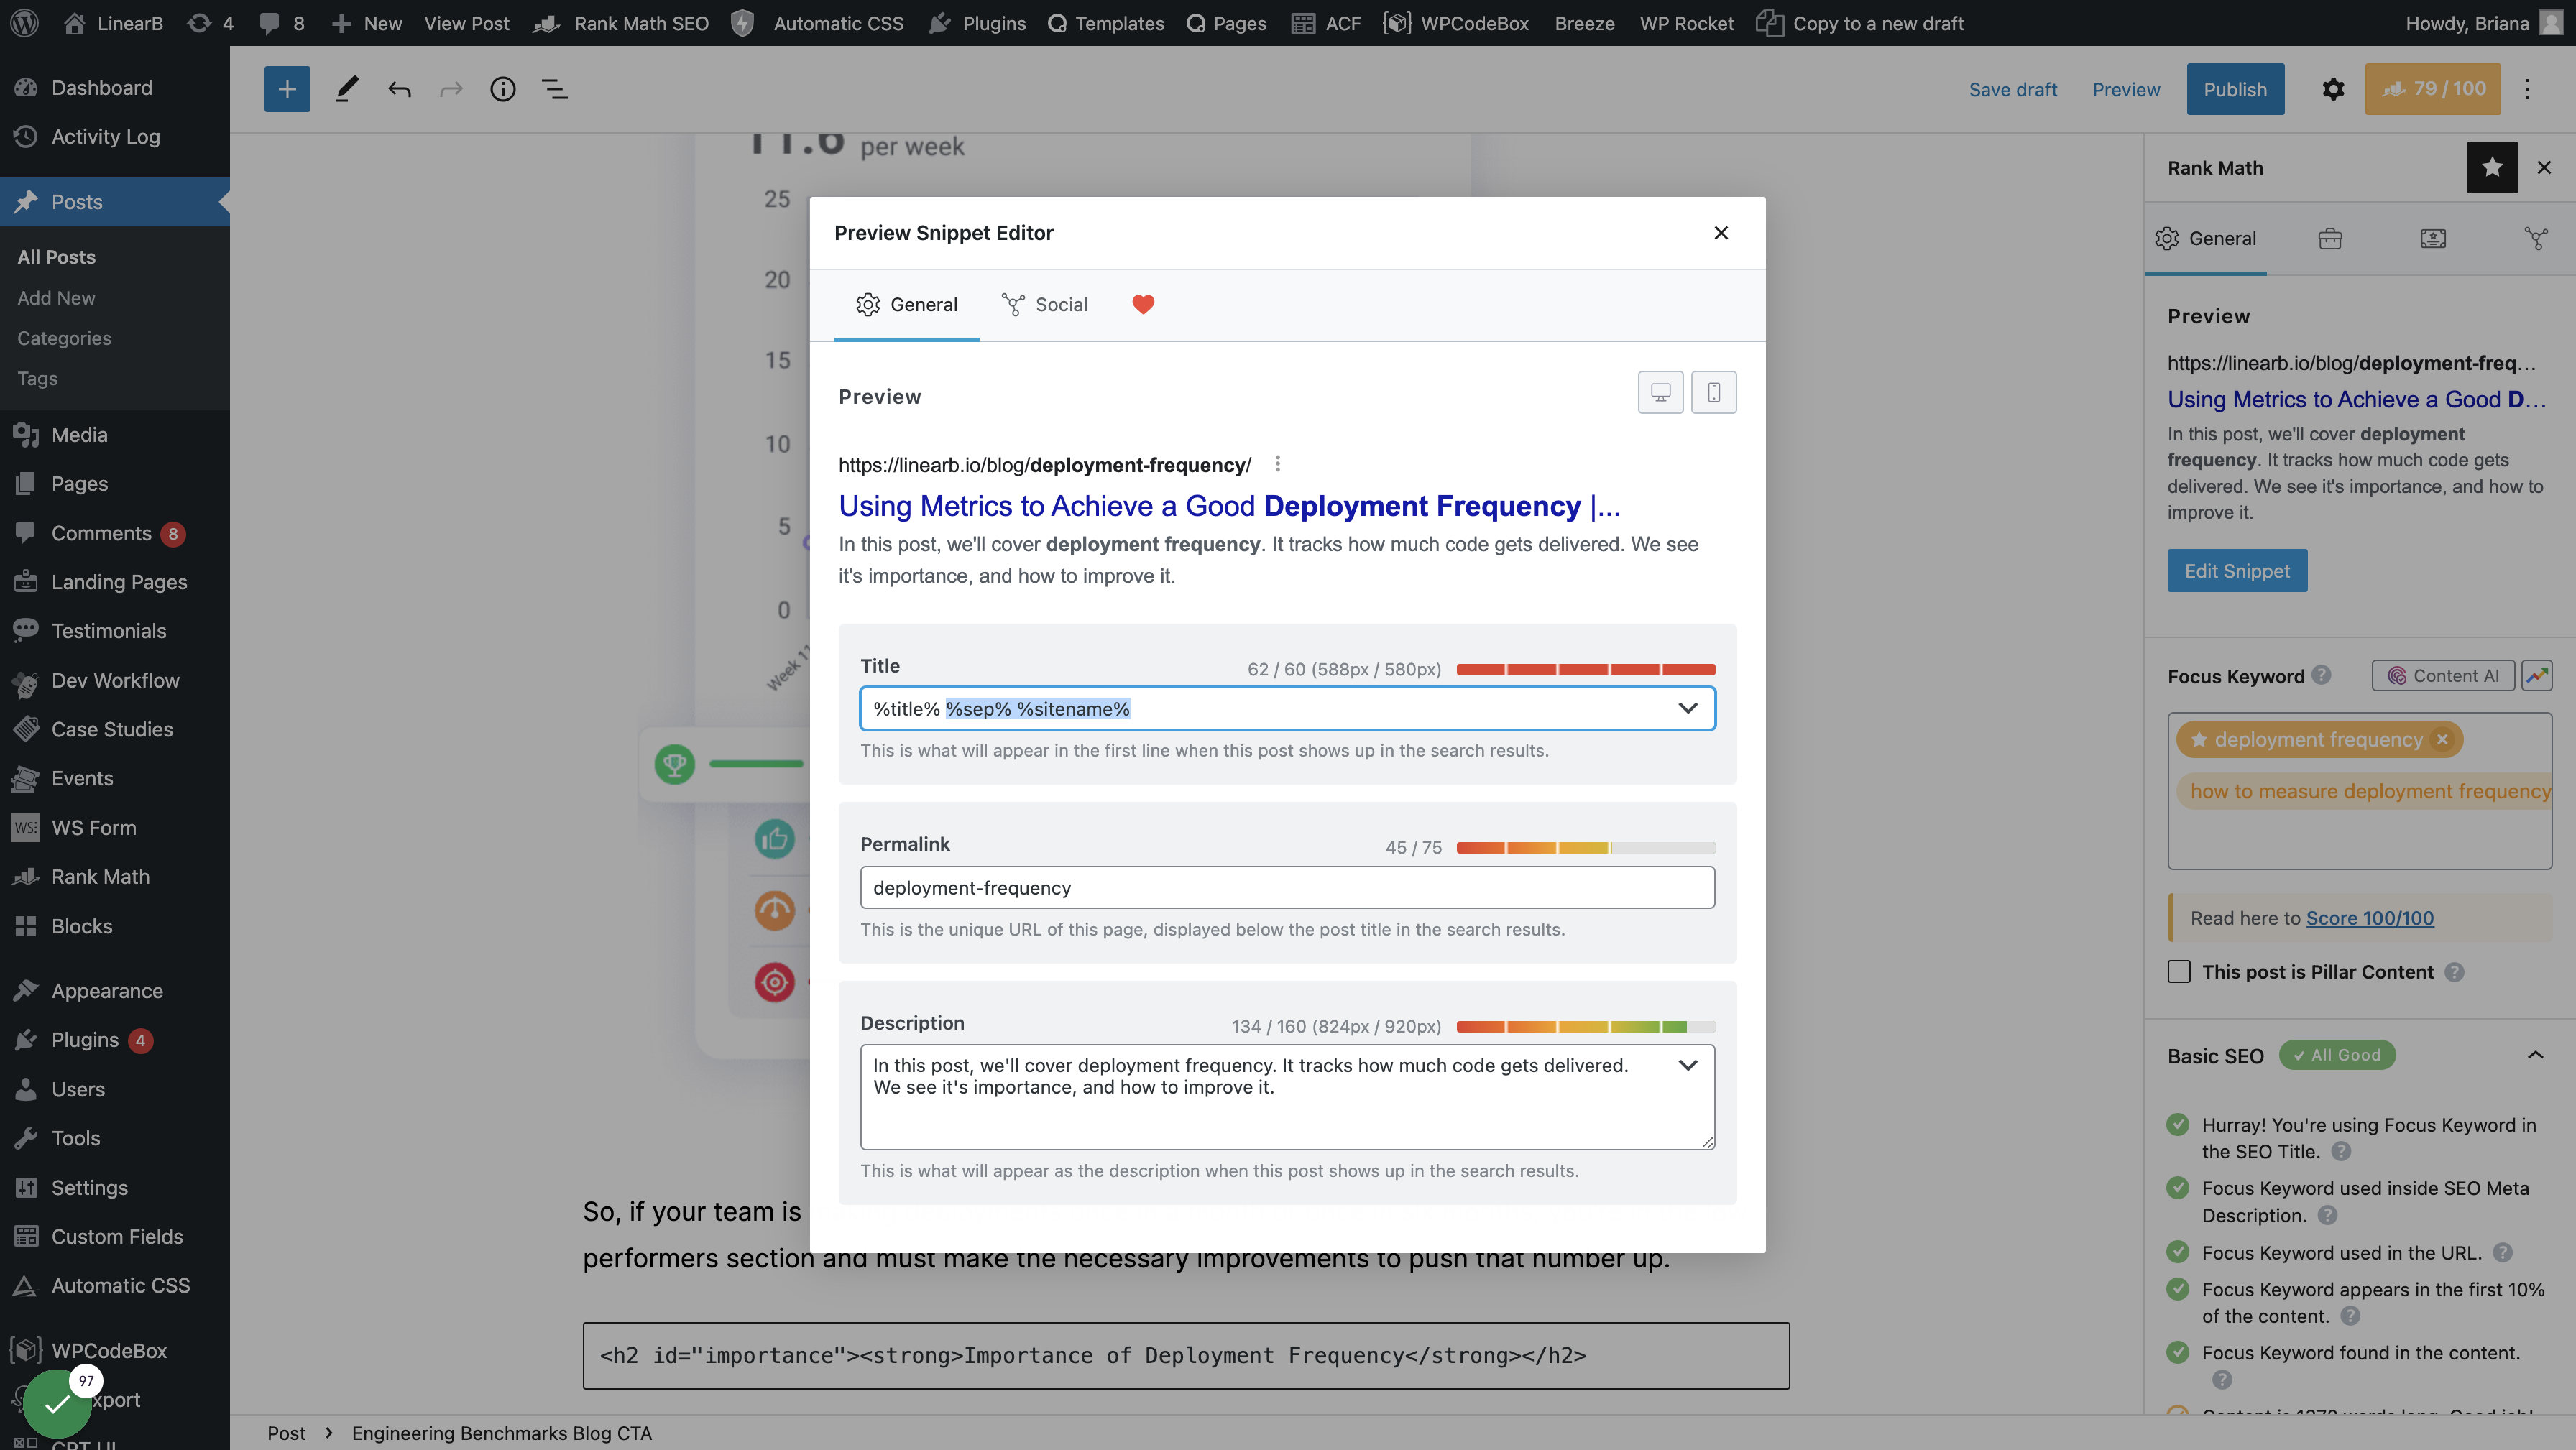
Task: Open snippet URL three-dot options
Action: click(1277, 464)
